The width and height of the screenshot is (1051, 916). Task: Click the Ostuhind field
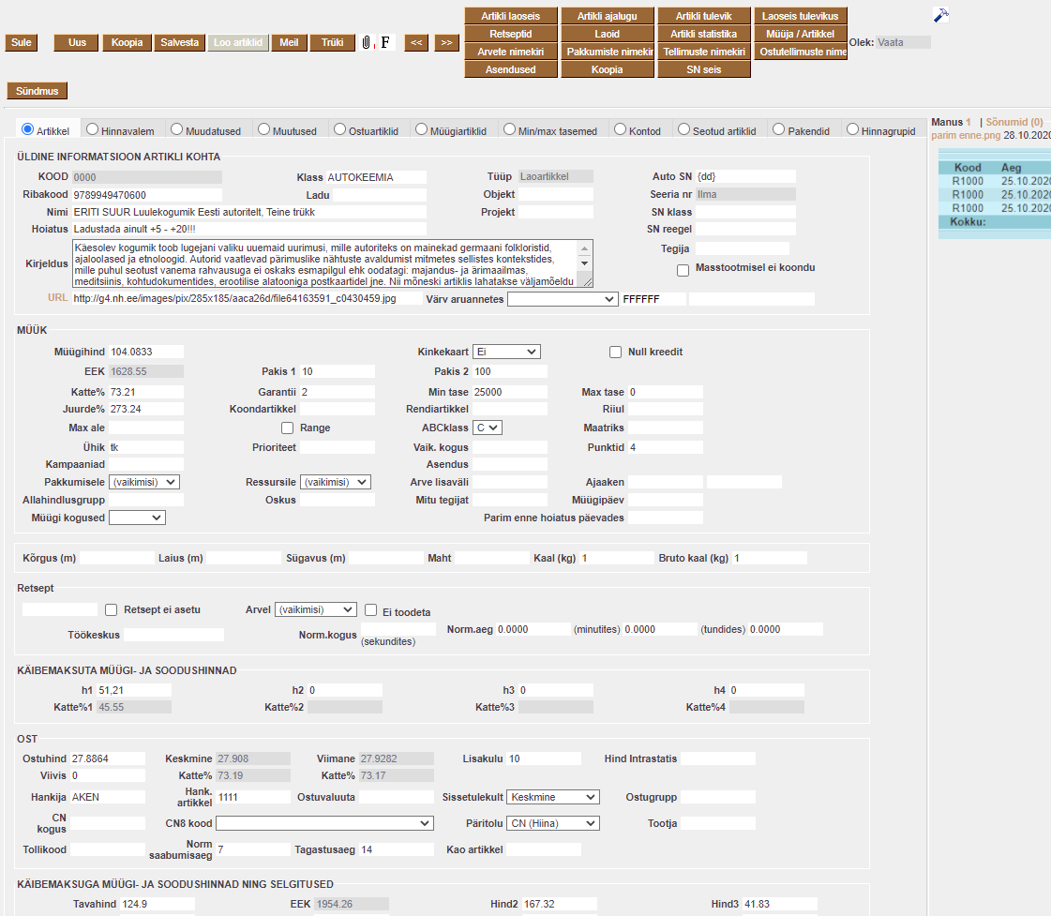107,758
